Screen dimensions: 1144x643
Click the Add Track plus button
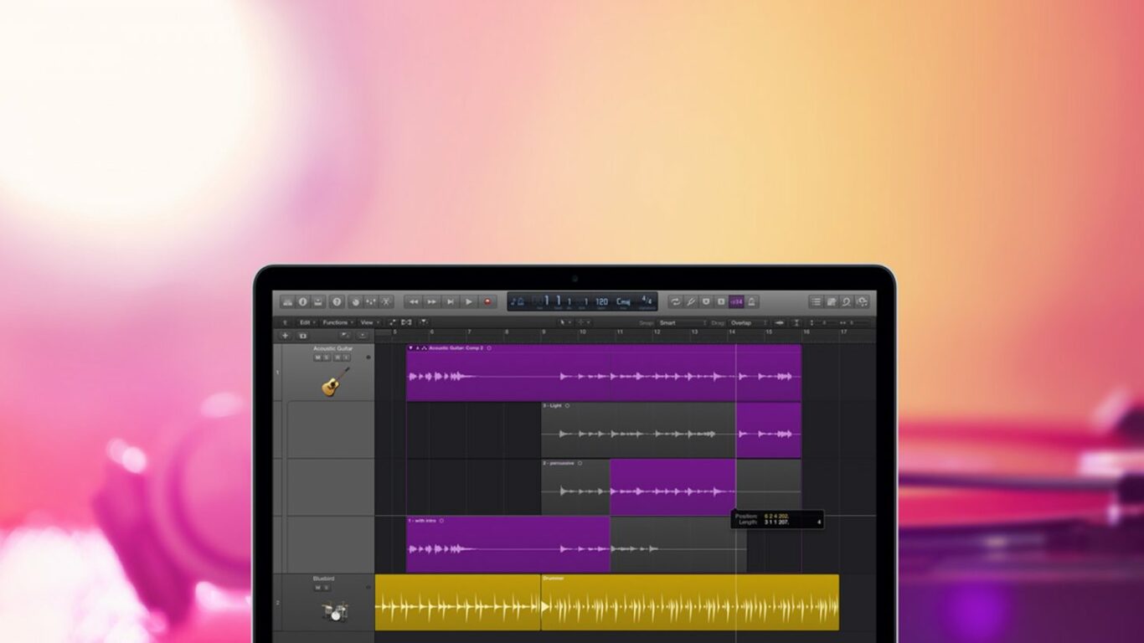coord(285,336)
